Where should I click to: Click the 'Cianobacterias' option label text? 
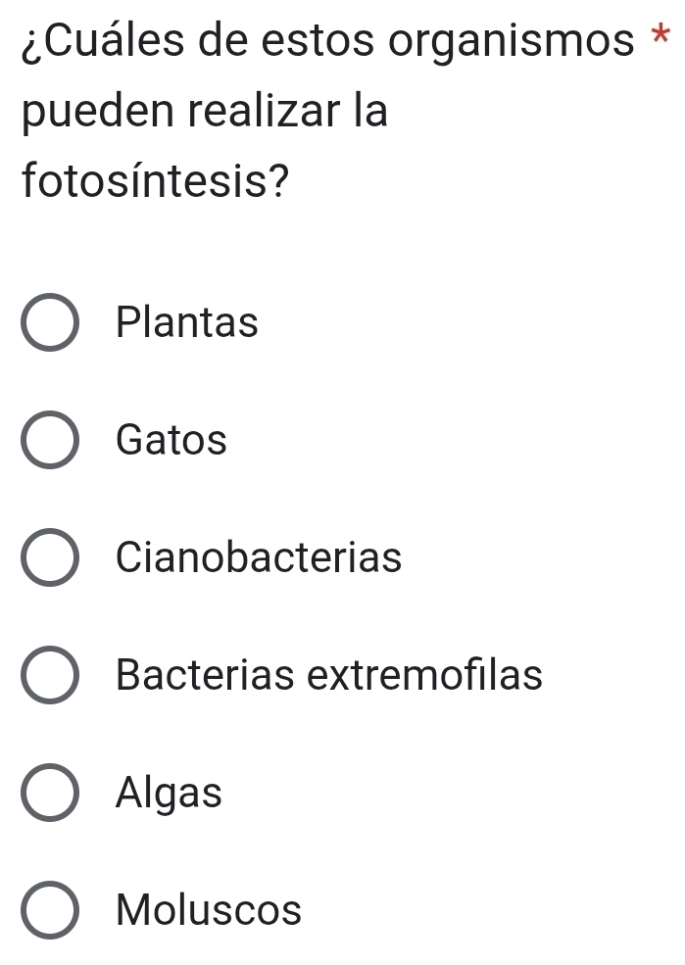[x=259, y=558]
